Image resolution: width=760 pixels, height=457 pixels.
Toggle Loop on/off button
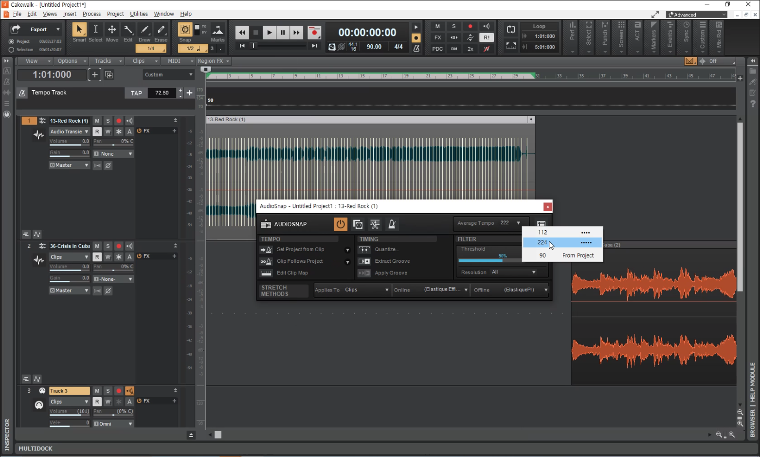pos(511,30)
